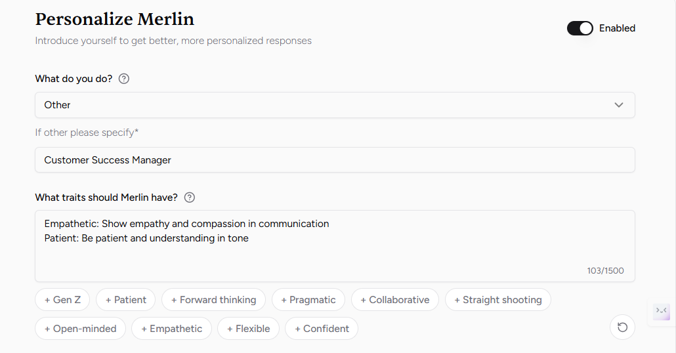Click the chevron arrow on the Other dropdown
Screen dimensions: 676x353
pos(618,105)
